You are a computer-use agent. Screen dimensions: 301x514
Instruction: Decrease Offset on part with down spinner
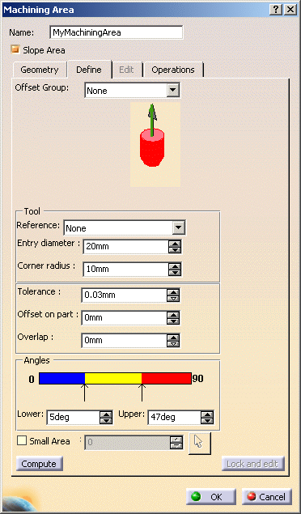pos(173,321)
